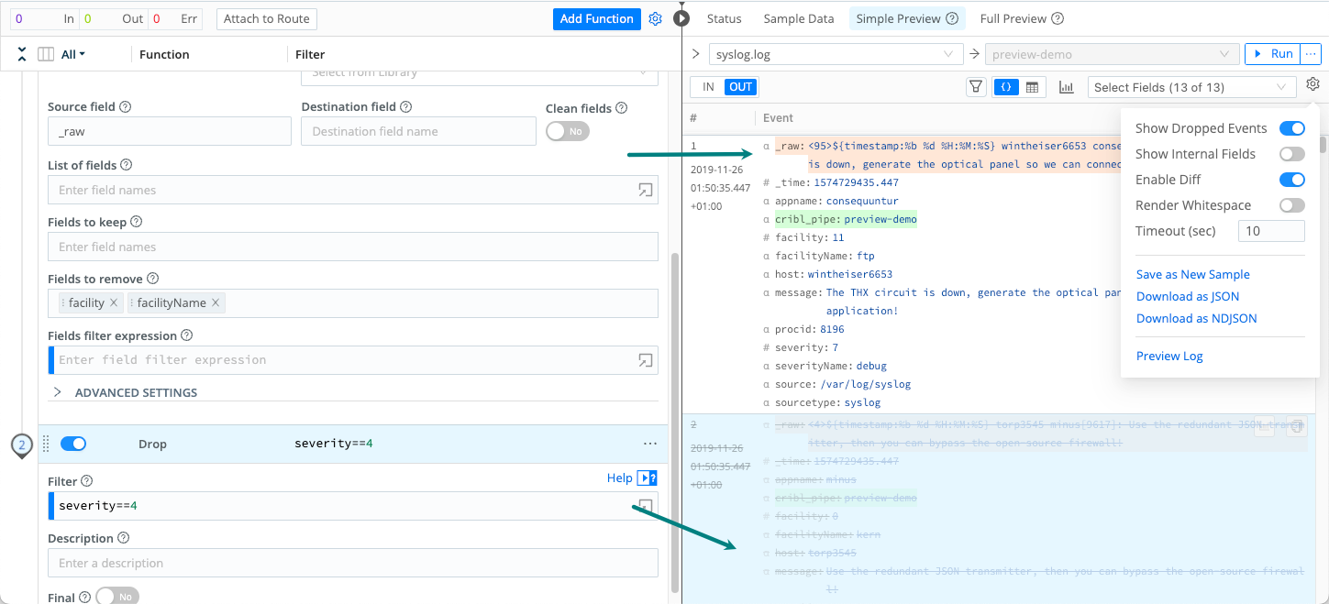
Task: Click the Add Function button
Action: coord(596,18)
